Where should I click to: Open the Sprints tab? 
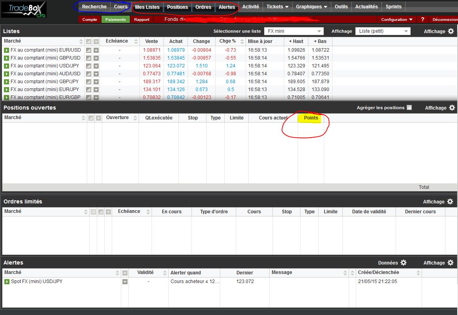[x=394, y=7]
